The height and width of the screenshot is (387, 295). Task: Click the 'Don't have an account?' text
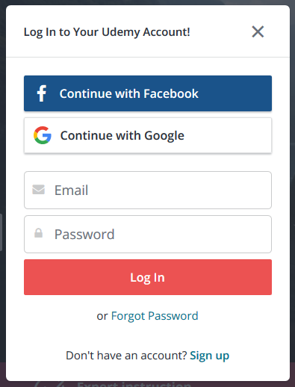(x=126, y=356)
